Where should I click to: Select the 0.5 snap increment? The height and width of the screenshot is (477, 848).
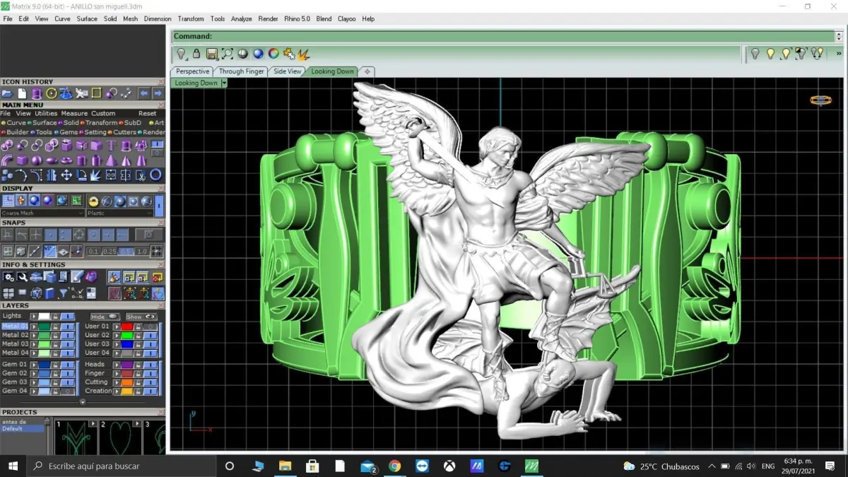[126, 252]
